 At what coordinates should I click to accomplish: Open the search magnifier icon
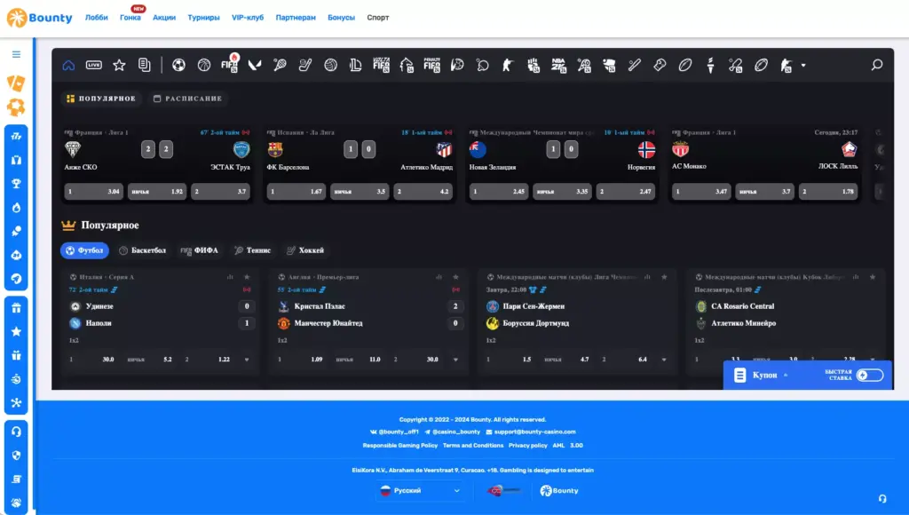click(x=877, y=65)
